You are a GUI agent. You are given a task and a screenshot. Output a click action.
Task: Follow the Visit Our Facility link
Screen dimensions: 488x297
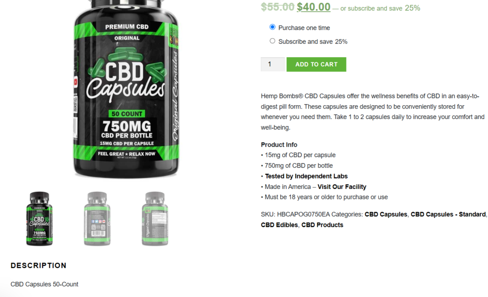tap(342, 187)
